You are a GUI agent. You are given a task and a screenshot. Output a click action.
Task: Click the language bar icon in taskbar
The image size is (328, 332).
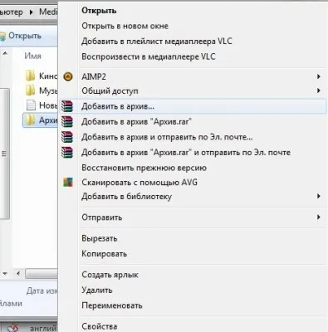click(x=12, y=328)
